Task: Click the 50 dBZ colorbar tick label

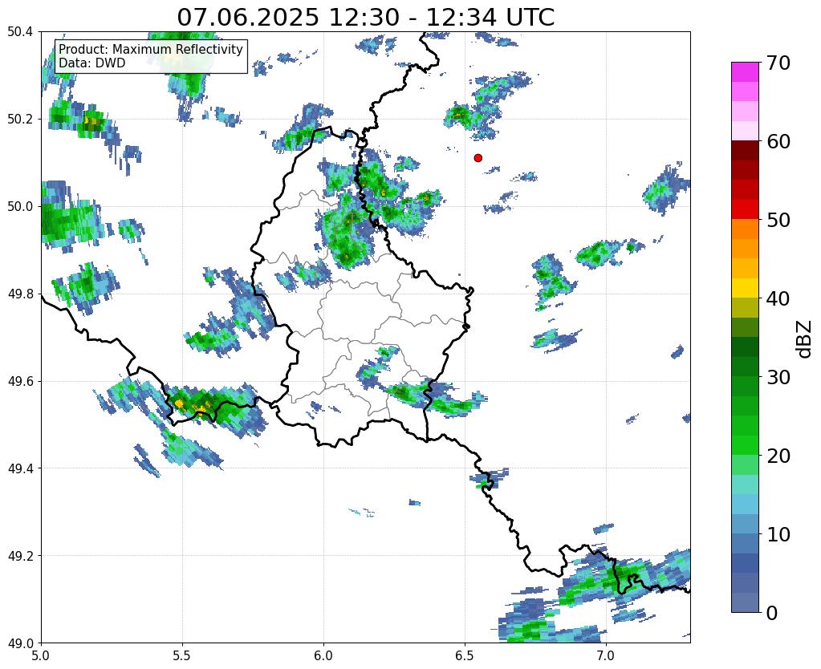Action: tap(777, 220)
